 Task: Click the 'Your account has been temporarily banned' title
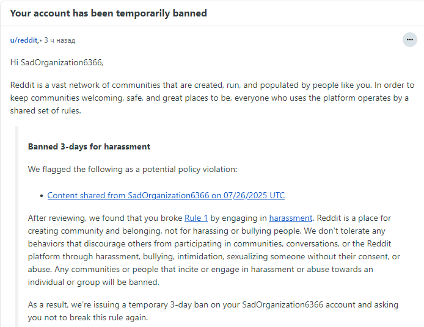pos(108,13)
